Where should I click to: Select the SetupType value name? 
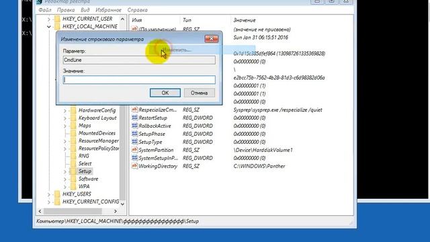150,142
